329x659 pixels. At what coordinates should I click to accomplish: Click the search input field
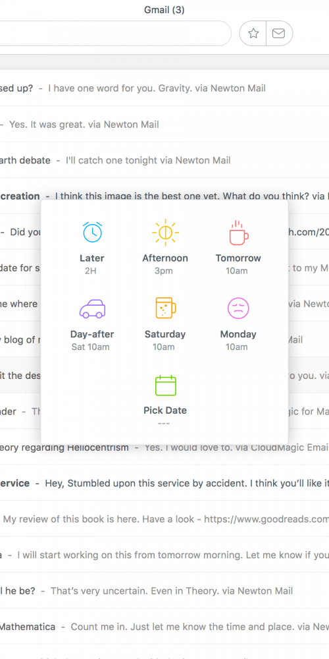tap(115, 33)
